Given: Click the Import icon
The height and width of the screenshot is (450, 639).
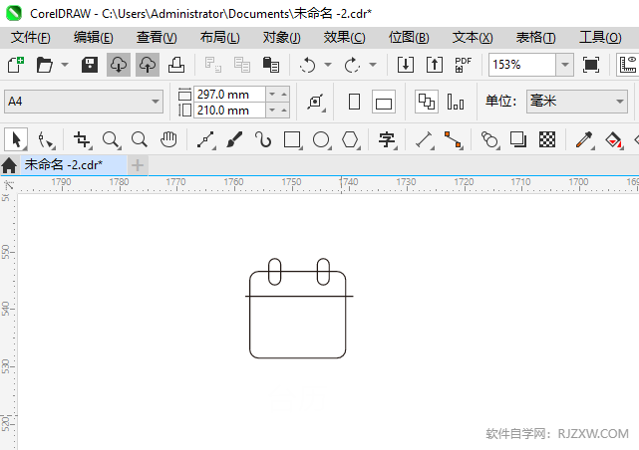Looking at the screenshot, I should [406, 65].
